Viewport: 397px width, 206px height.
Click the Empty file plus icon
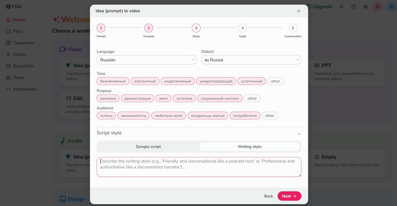point(317,157)
